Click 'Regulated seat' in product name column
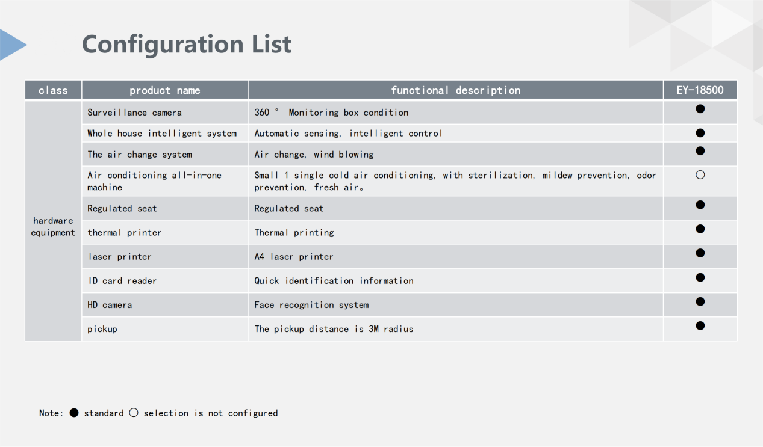 (122, 209)
